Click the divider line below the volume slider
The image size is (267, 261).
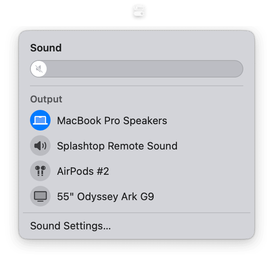click(137, 86)
